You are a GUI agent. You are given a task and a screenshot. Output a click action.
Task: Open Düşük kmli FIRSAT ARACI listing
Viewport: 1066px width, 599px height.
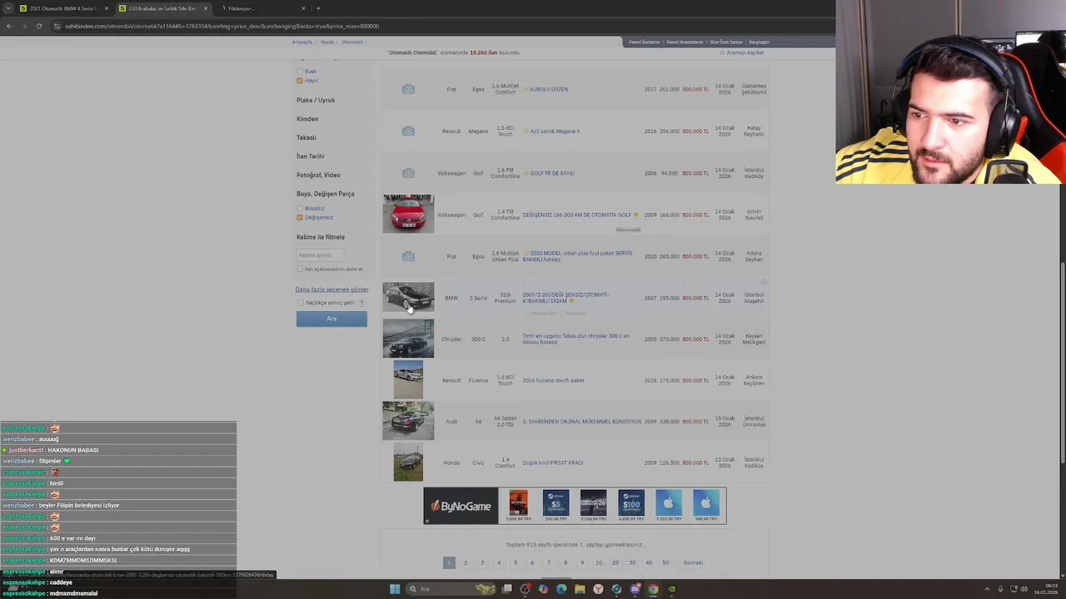tap(553, 463)
